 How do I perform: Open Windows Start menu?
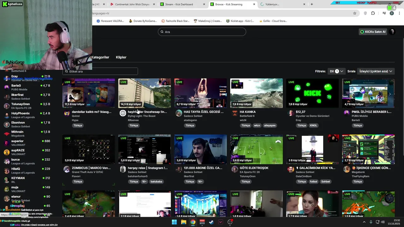[x=174, y=222]
